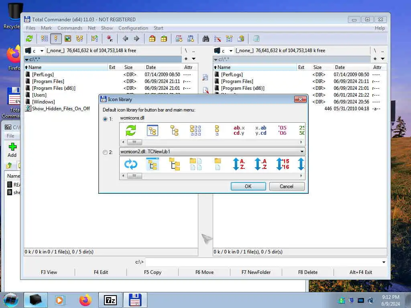Click the URL new connection toolbar icon
The height and width of the screenshot is (308, 411).
coord(191,39)
